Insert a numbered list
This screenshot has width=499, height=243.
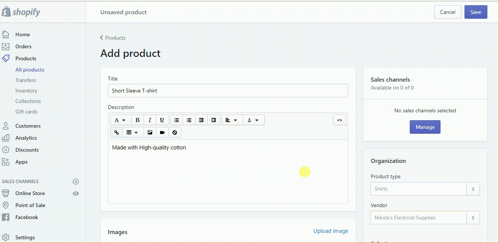(x=189, y=120)
